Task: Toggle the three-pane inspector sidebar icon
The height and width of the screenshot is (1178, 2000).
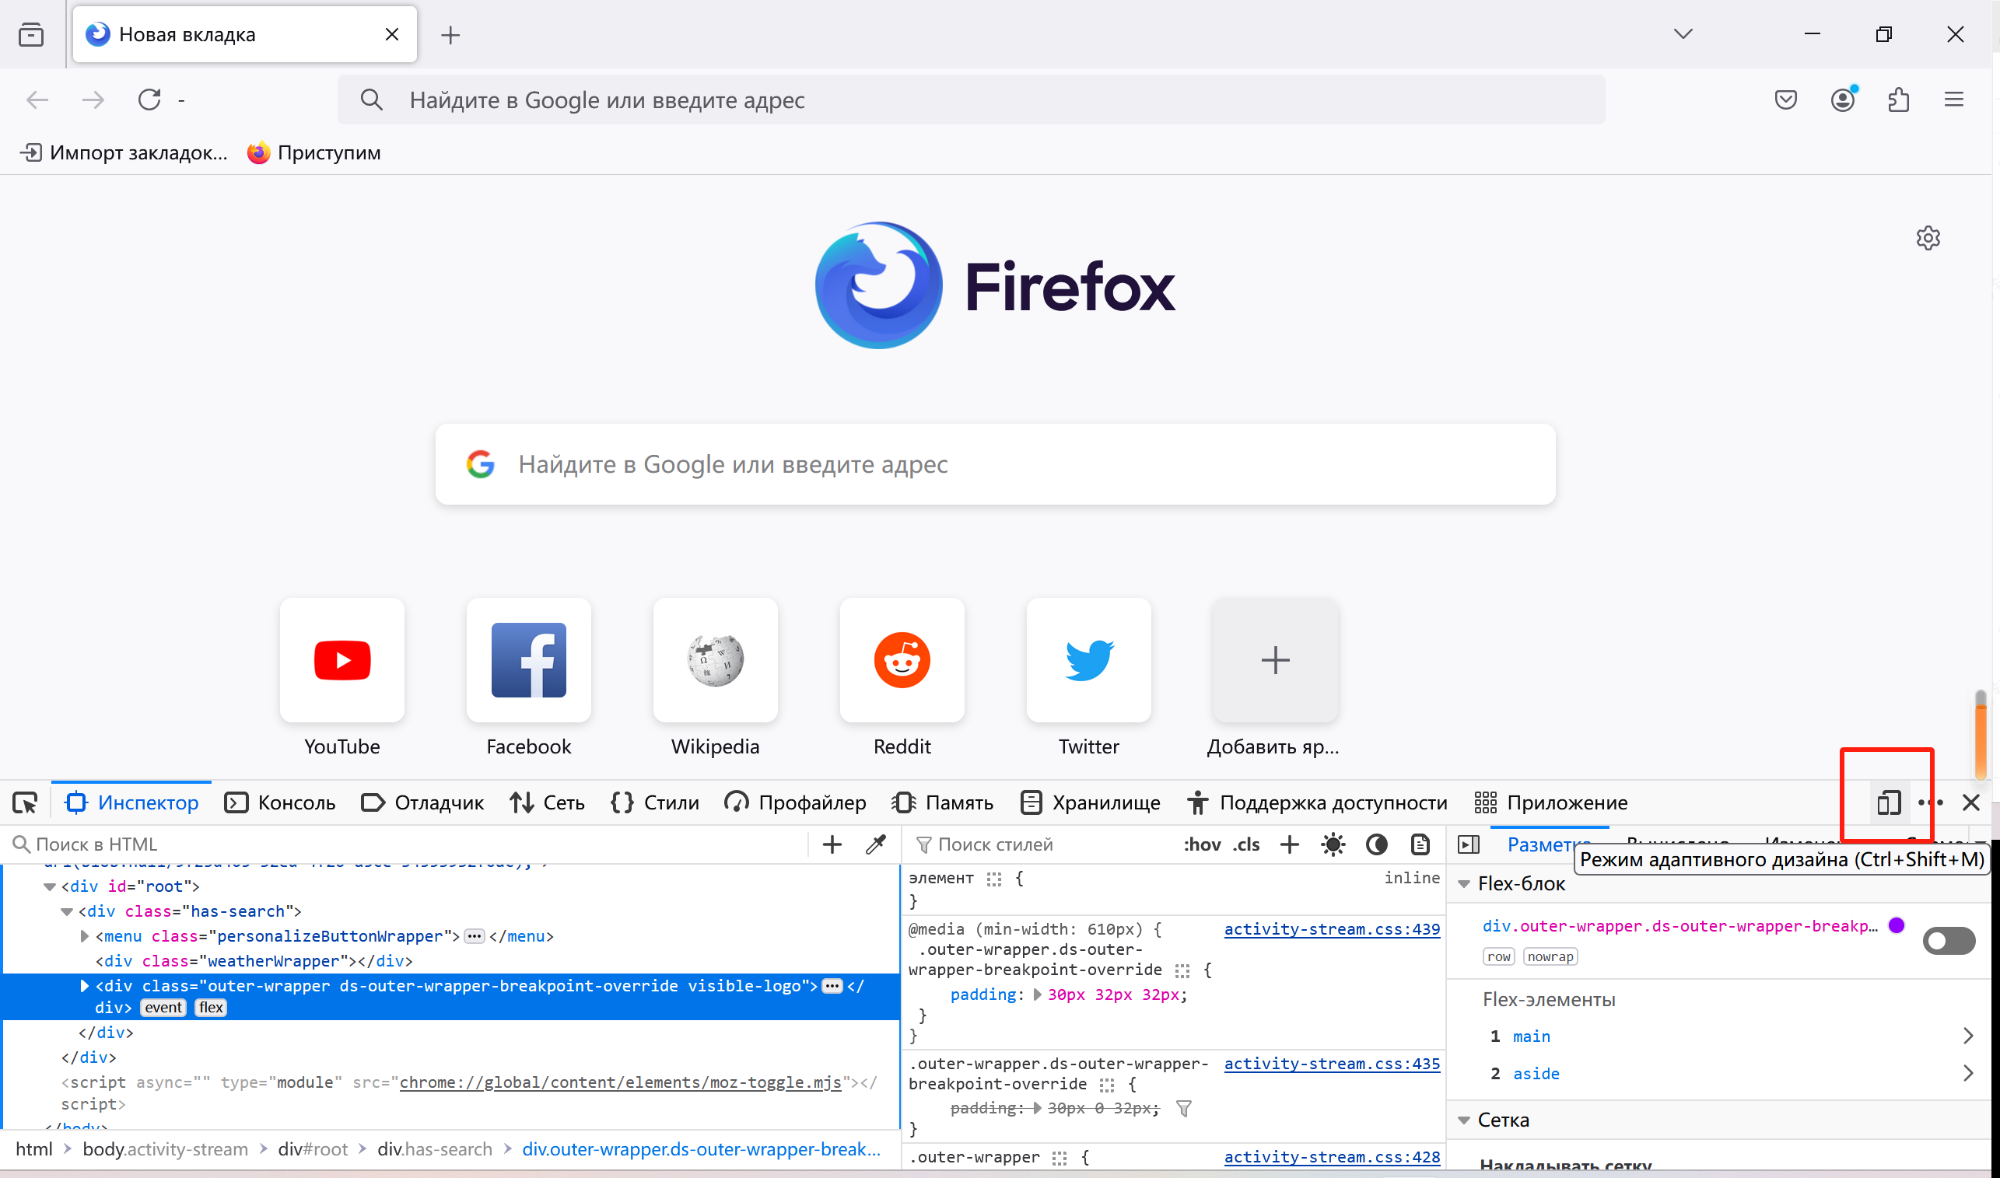Action: pos(1469,844)
